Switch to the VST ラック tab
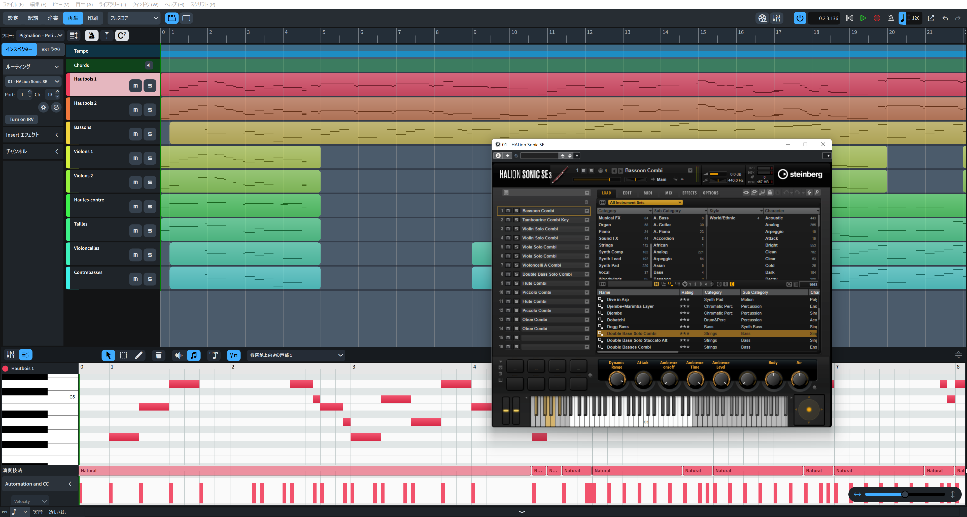 (x=51, y=50)
